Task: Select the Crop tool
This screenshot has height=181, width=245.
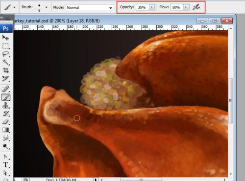Action: pyautogui.click(x=5, y=70)
